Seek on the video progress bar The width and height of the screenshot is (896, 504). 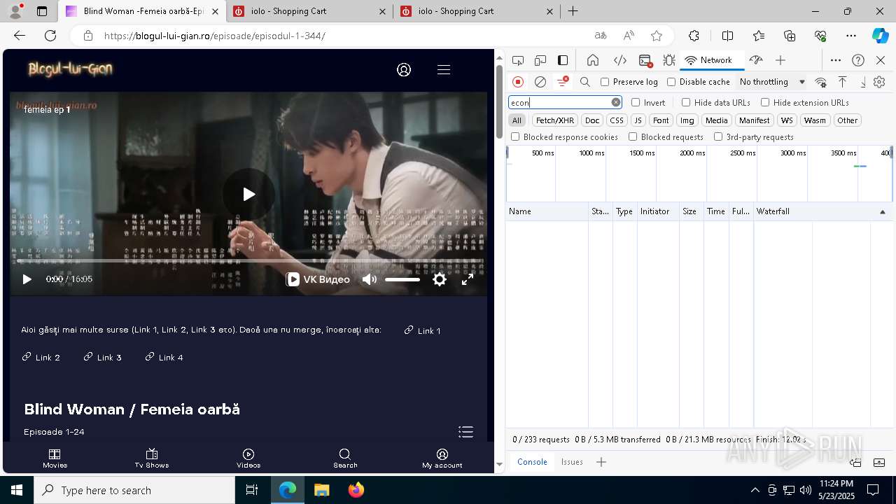click(x=248, y=261)
